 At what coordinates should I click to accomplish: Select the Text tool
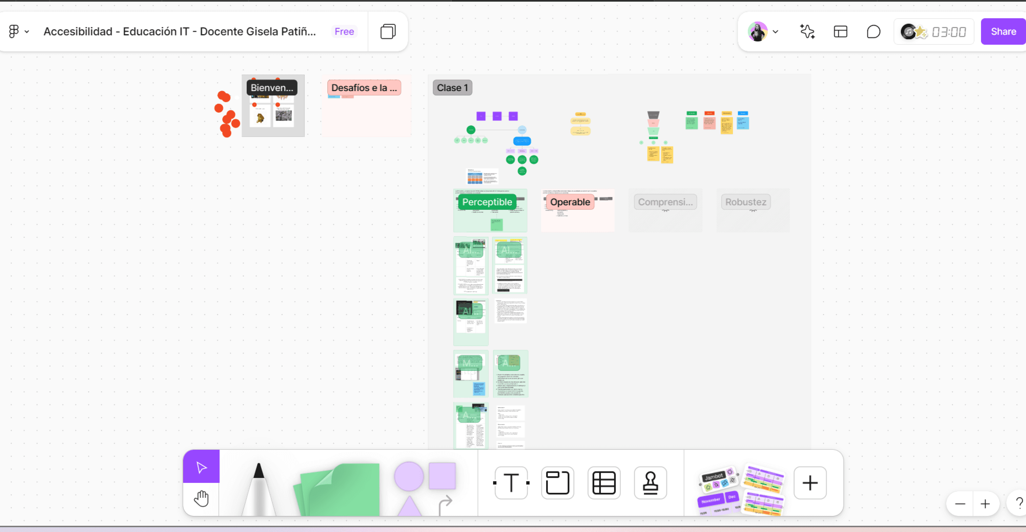[511, 483]
